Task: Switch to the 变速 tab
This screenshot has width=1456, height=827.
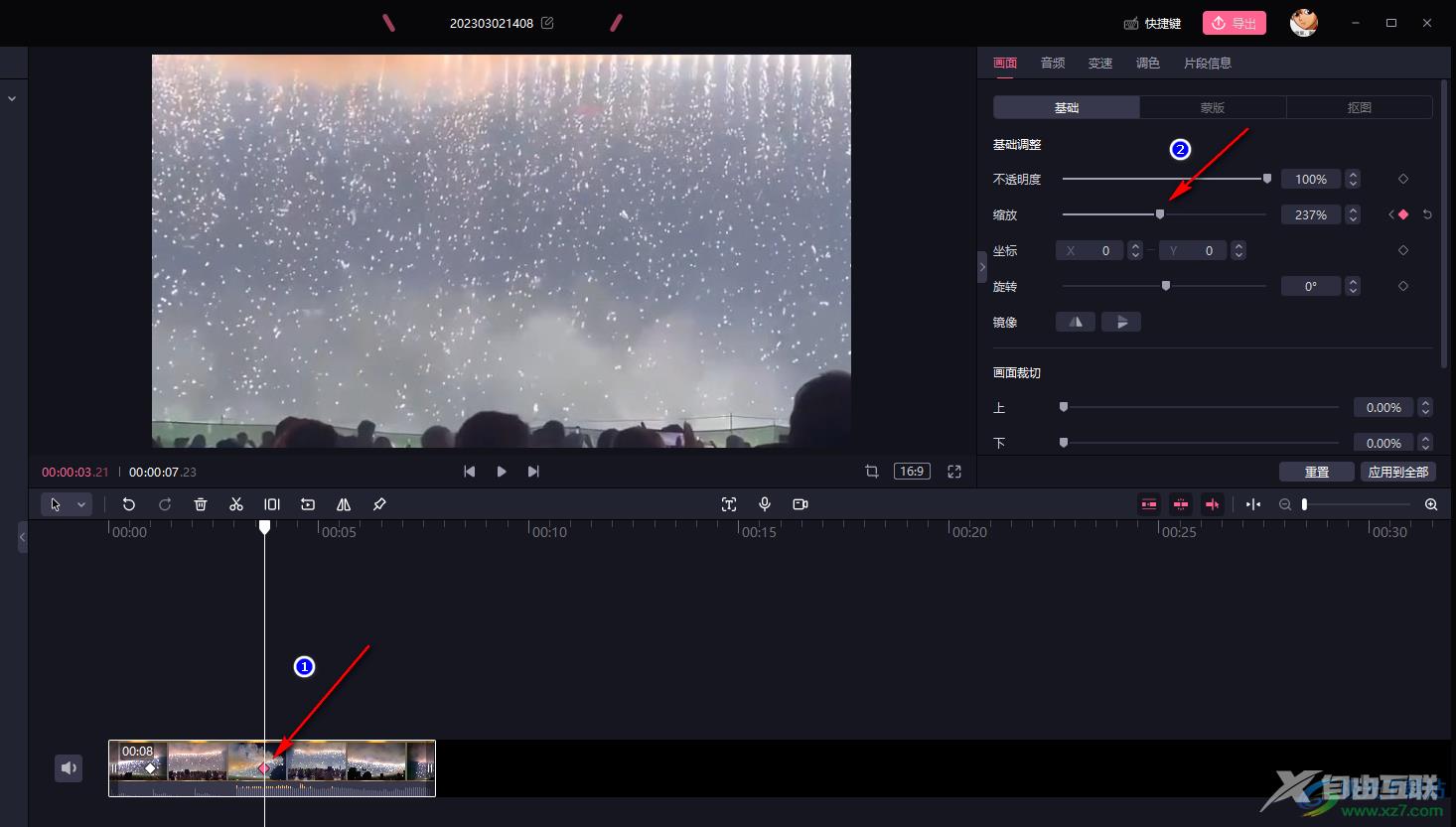Action: [x=1100, y=63]
